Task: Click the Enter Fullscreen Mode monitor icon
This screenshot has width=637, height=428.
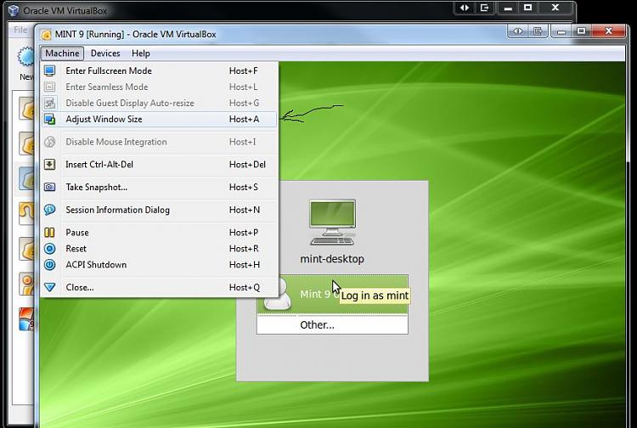Action: tap(49, 70)
